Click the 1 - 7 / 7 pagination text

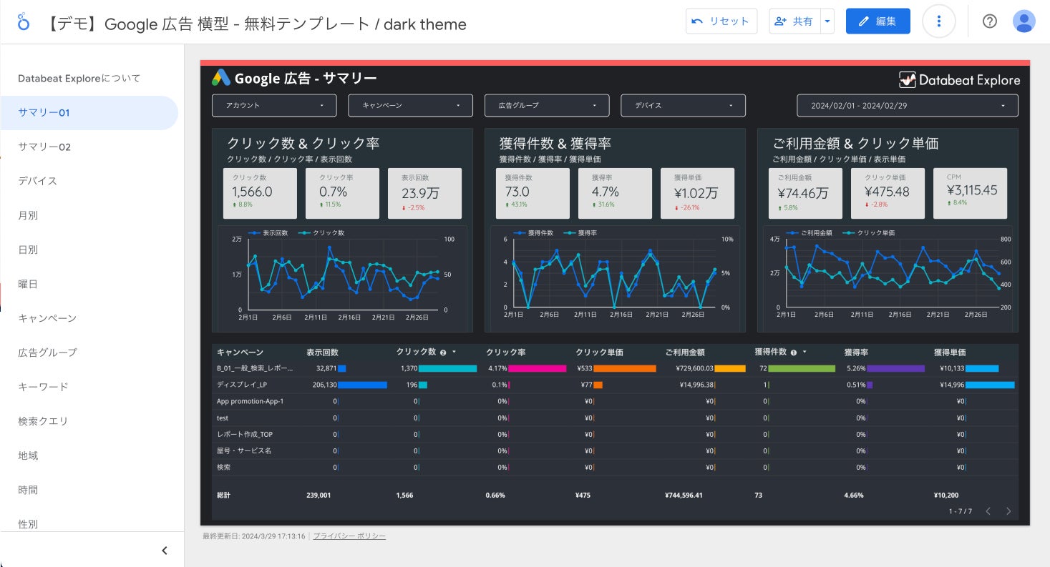(x=961, y=511)
